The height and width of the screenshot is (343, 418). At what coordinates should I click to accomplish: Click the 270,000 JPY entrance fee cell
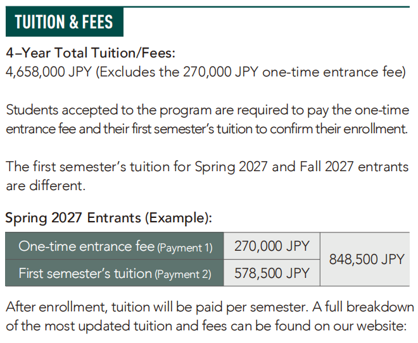point(272,246)
